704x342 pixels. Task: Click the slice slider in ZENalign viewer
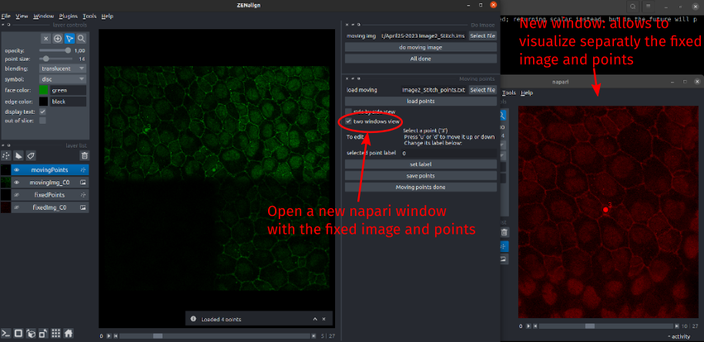click(x=215, y=336)
